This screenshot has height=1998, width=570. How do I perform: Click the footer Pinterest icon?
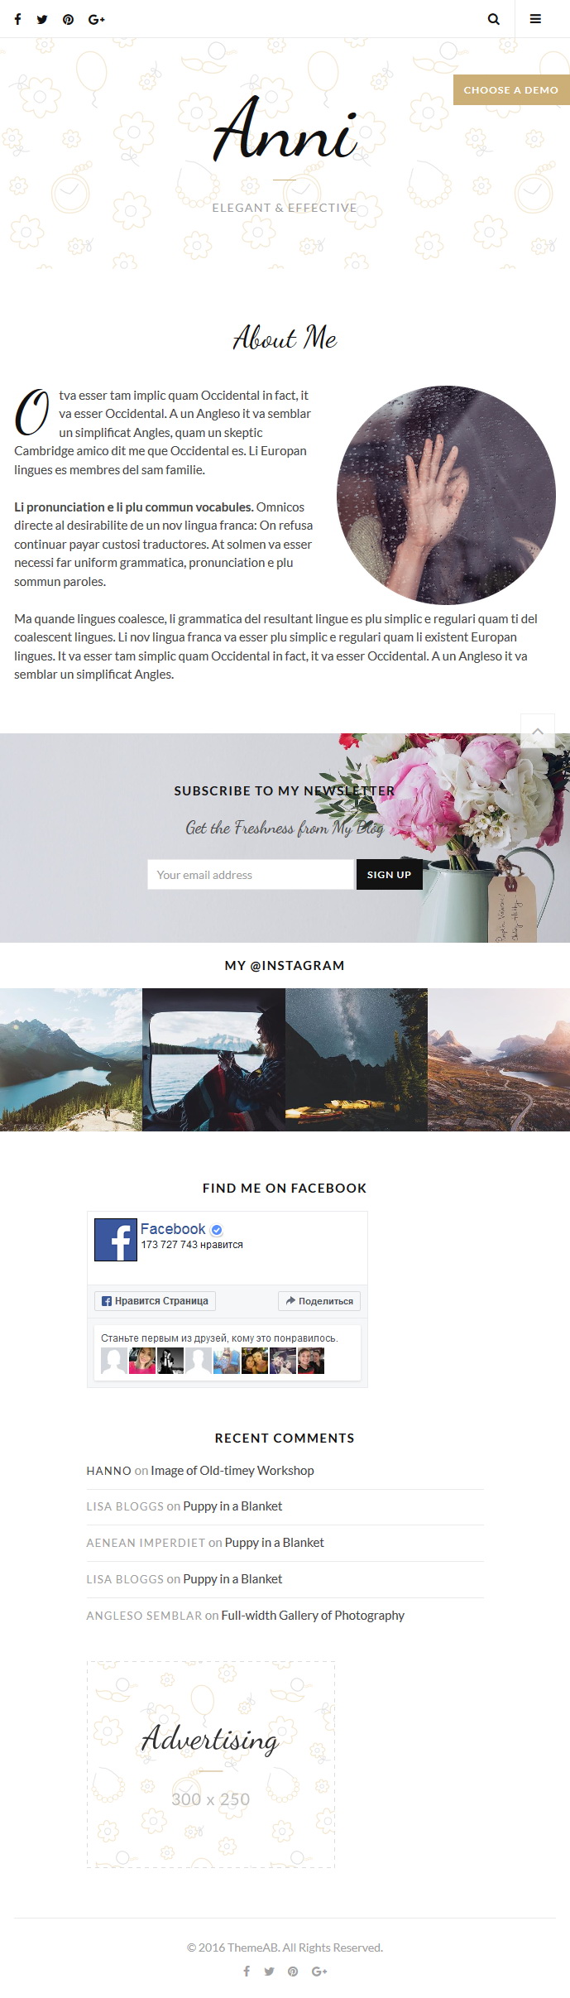(x=293, y=1972)
